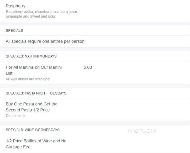Select 'All well drinks are also only' note
The width and height of the screenshot is (190, 153).
coord(28,79)
